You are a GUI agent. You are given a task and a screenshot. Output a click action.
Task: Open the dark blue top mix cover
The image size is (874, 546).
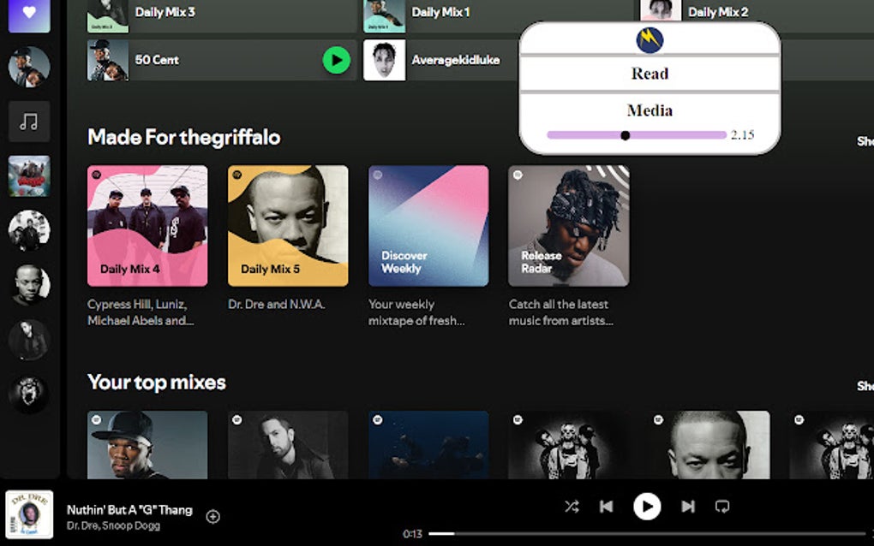[x=428, y=445]
